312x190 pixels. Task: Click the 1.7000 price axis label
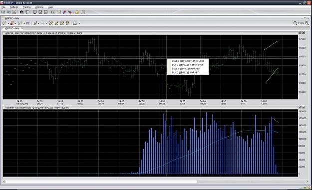(302, 39)
